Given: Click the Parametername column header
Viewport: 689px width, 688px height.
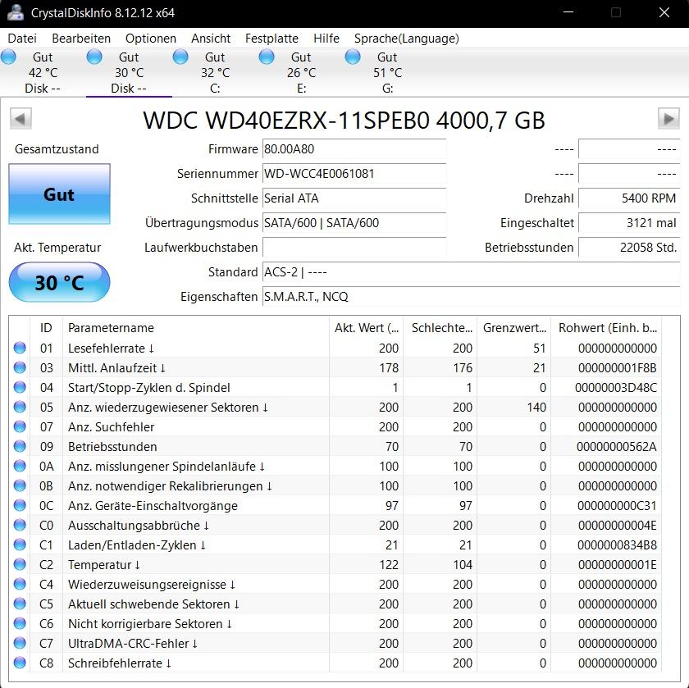Looking at the screenshot, I should coord(196,328).
